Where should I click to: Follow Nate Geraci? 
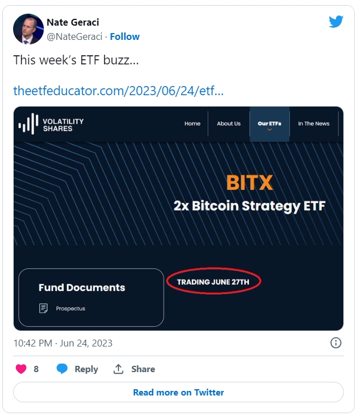coord(125,36)
